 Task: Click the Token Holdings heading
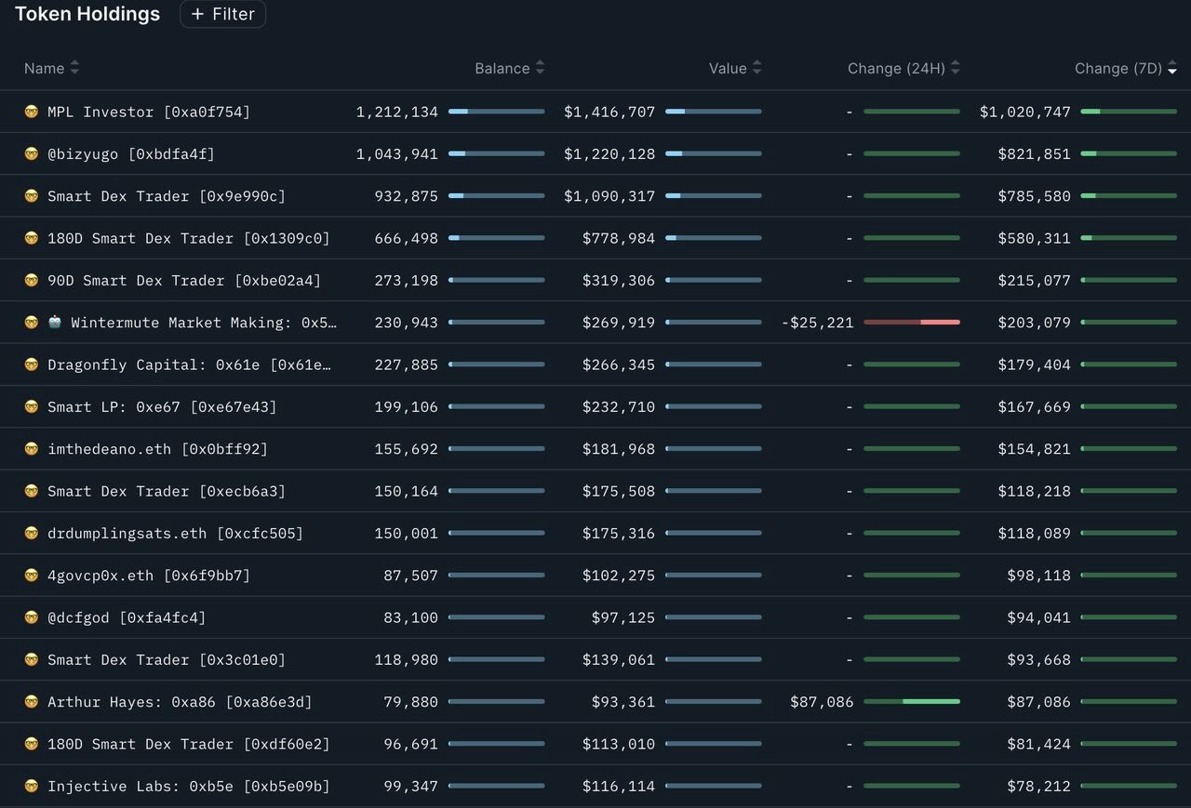click(x=87, y=14)
